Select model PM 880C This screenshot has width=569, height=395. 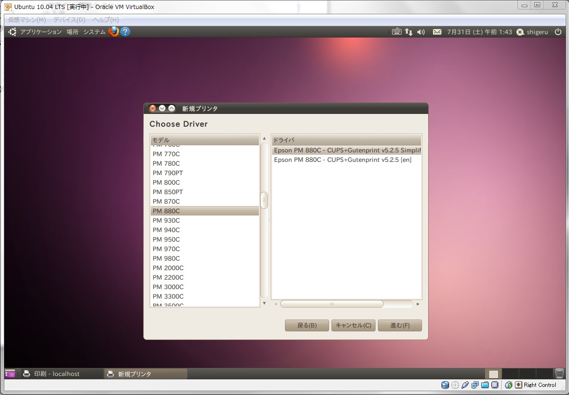tap(205, 211)
